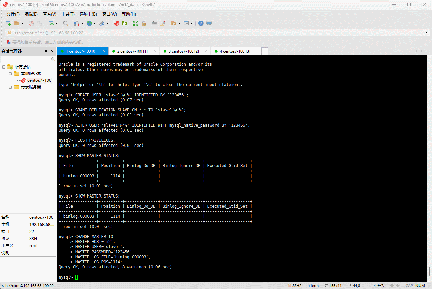Click the Font toolbar icon
The image size is (432, 289).
tap(102, 23)
